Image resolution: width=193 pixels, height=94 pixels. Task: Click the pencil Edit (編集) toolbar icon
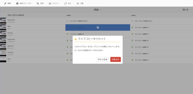(x=5, y=3)
